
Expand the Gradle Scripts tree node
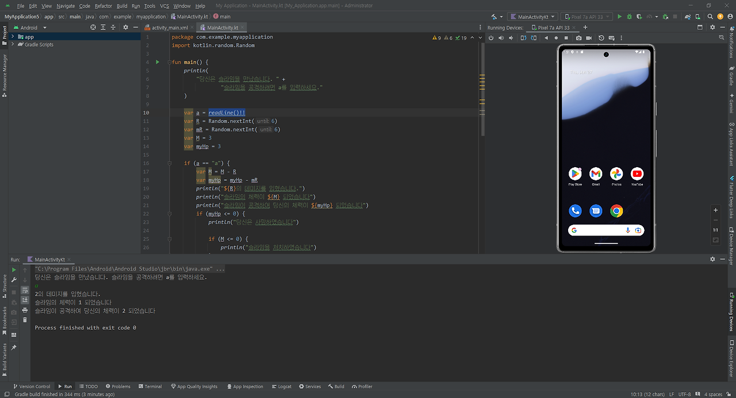13,44
